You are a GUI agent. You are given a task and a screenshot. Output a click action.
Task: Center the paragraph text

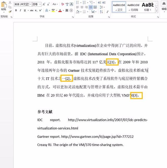(82, 7)
